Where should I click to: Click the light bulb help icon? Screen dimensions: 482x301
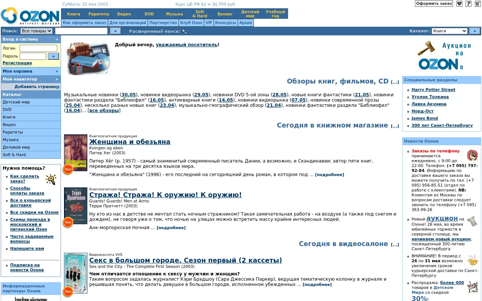point(50,179)
